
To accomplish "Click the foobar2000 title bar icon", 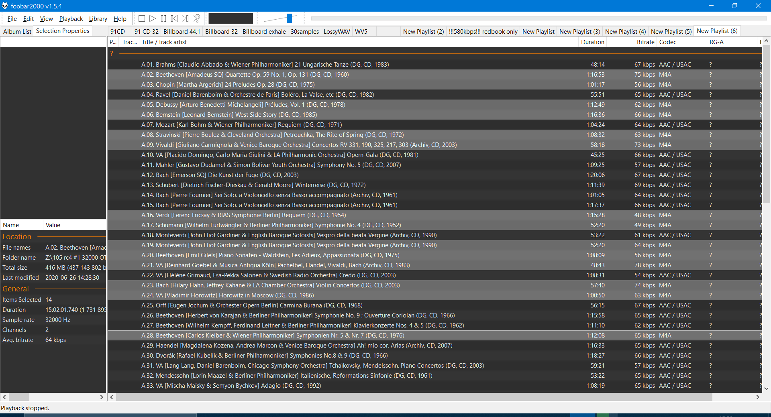I will point(5,6).
